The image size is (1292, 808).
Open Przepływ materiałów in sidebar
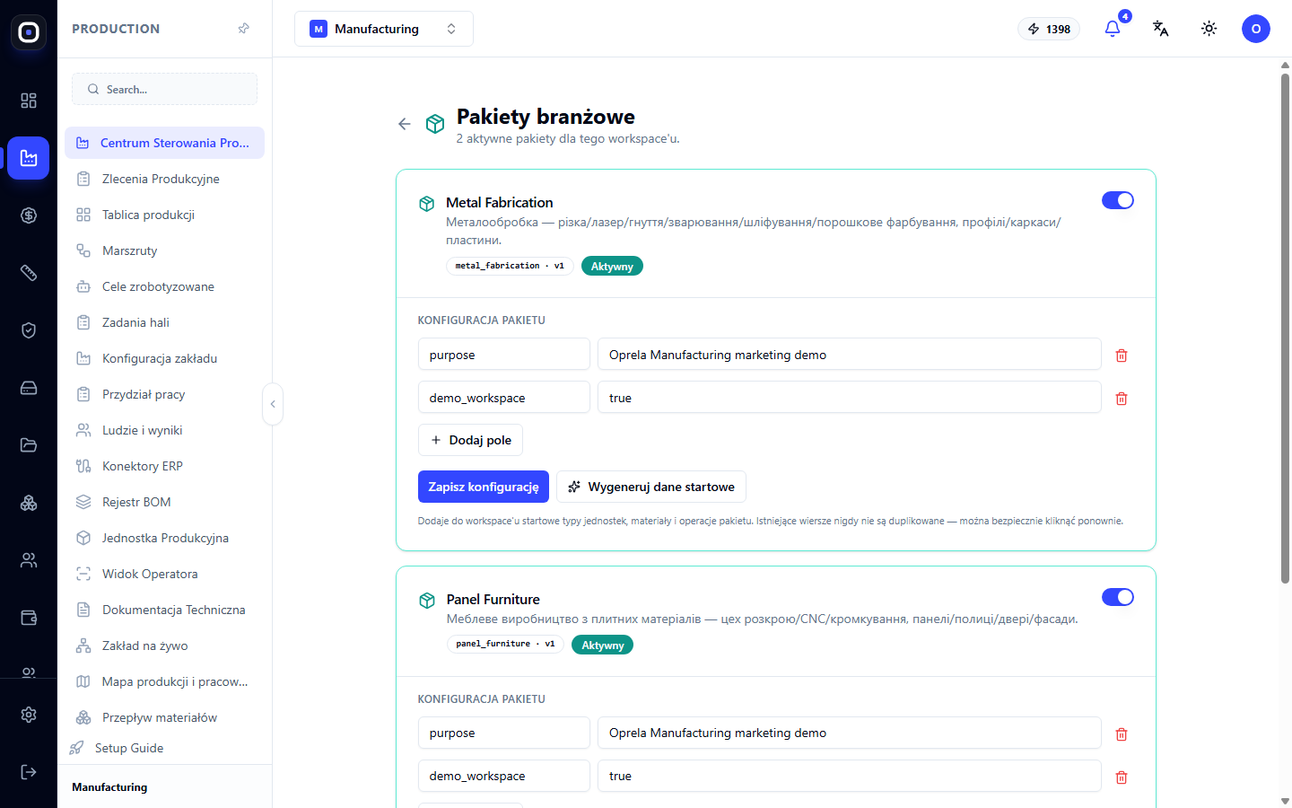[165, 717]
